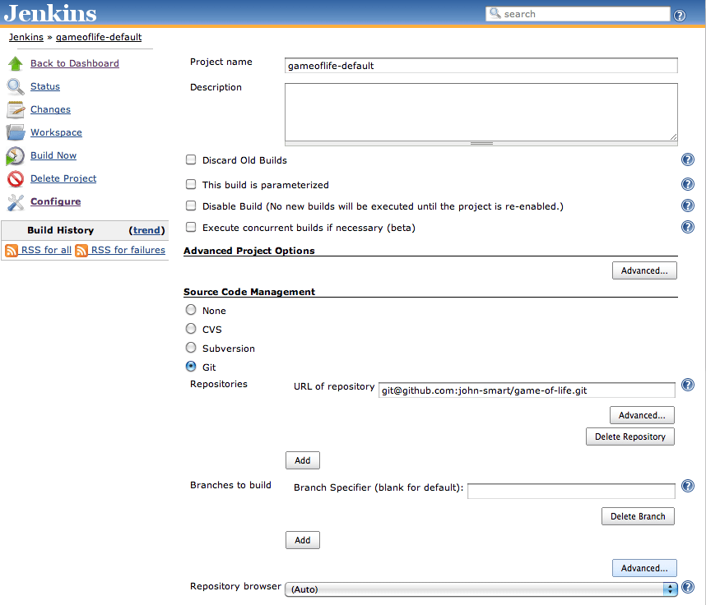Image resolution: width=706 pixels, height=605 pixels.
Task: Check This build is parameterized
Action: tap(190, 184)
